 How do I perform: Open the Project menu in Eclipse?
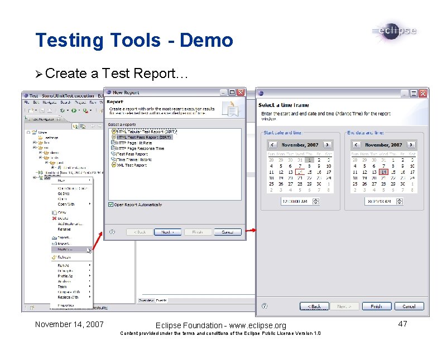pos(80,102)
